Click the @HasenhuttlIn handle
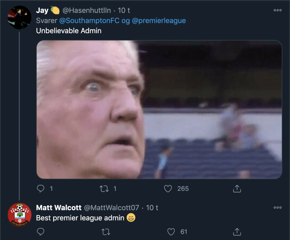This screenshot has height=240, width=290. 86,11
